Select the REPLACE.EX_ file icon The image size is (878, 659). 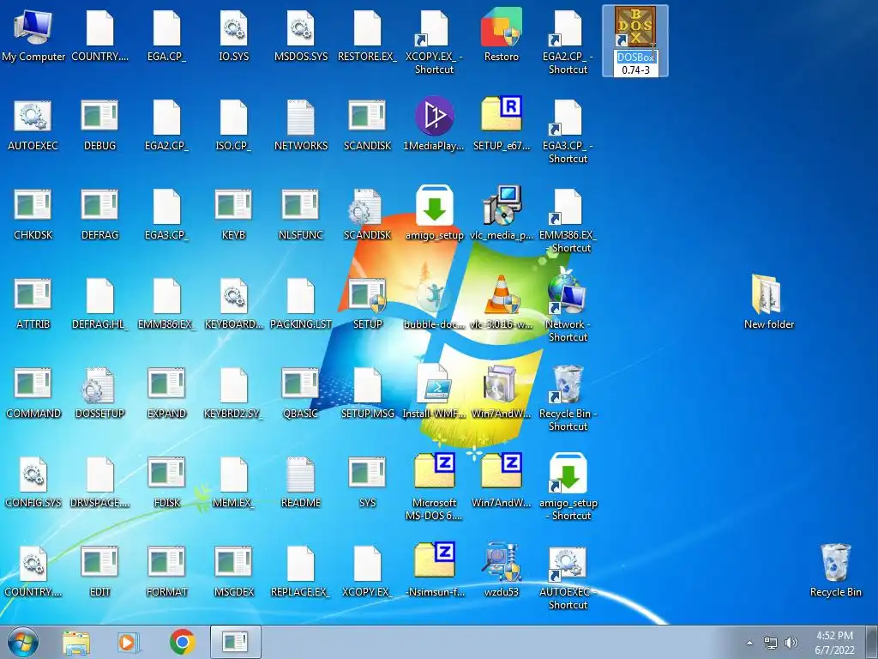click(301, 563)
